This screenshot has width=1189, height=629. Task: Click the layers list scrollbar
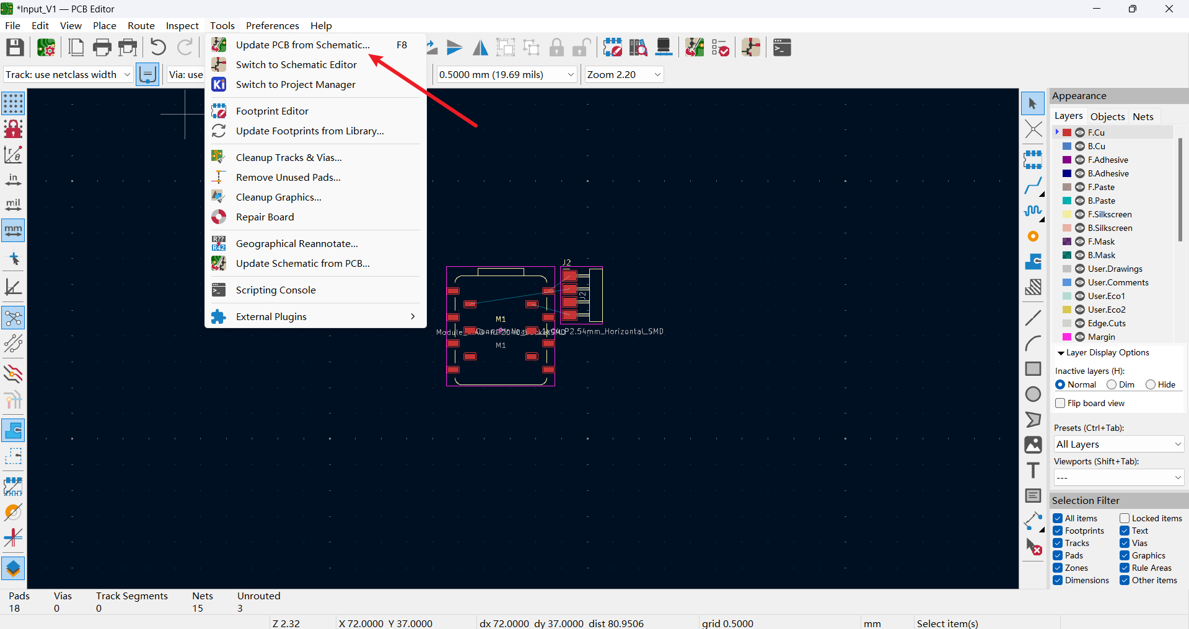(x=1180, y=190)
